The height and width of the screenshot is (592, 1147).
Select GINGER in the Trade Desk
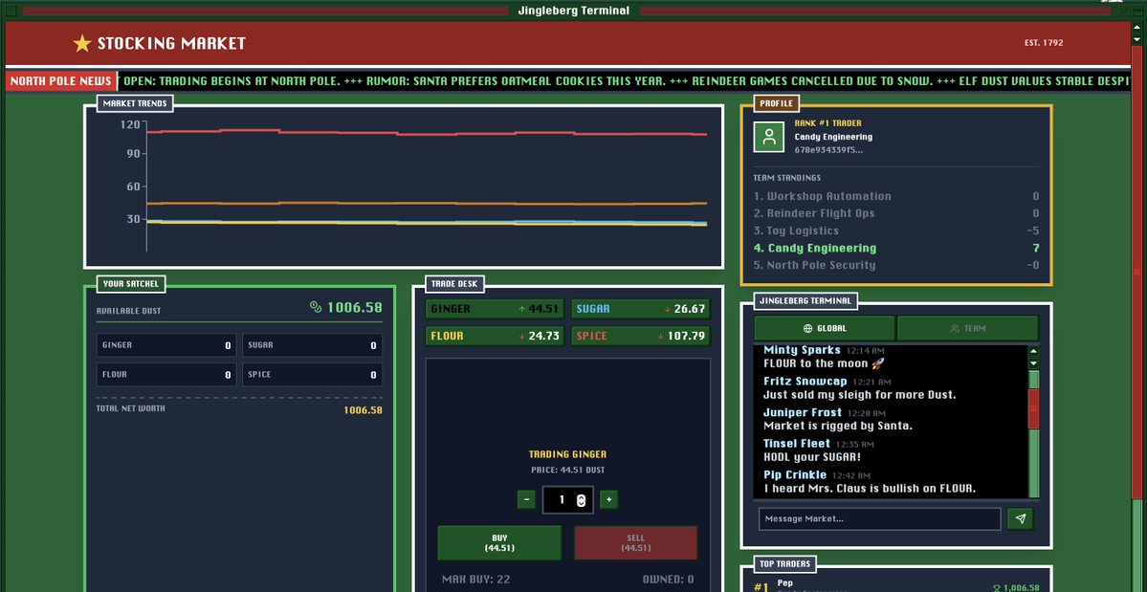(495, 309)
